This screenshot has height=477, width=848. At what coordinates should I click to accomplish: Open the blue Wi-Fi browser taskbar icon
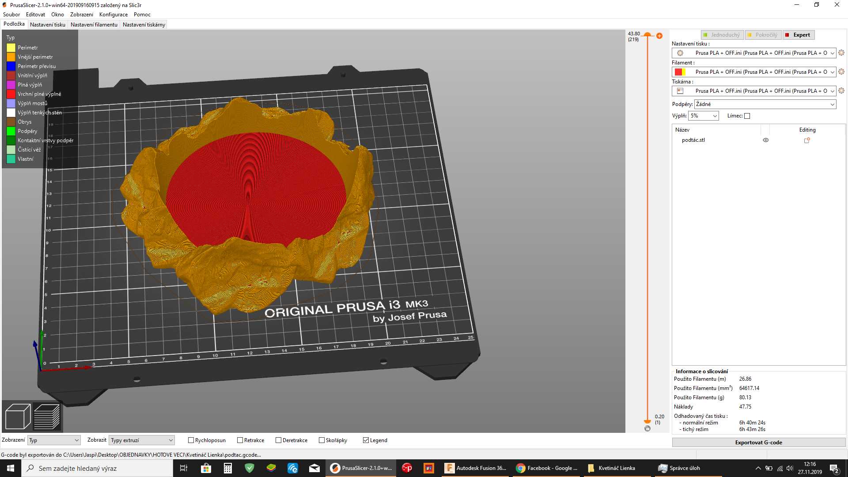[x=293, y=468]
